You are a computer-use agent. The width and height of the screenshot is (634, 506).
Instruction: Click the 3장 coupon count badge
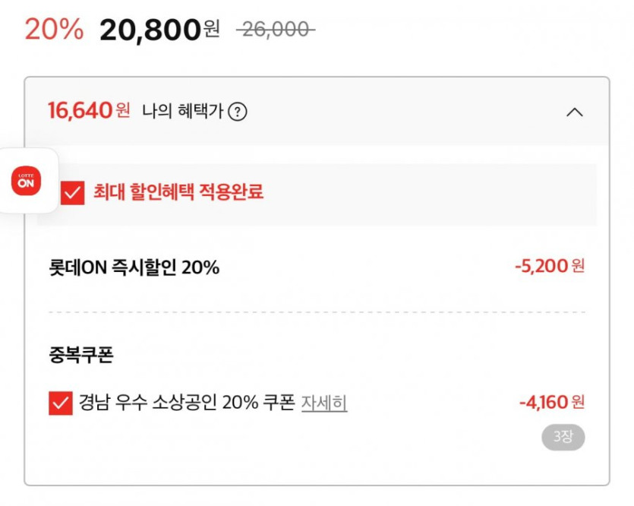563,437
